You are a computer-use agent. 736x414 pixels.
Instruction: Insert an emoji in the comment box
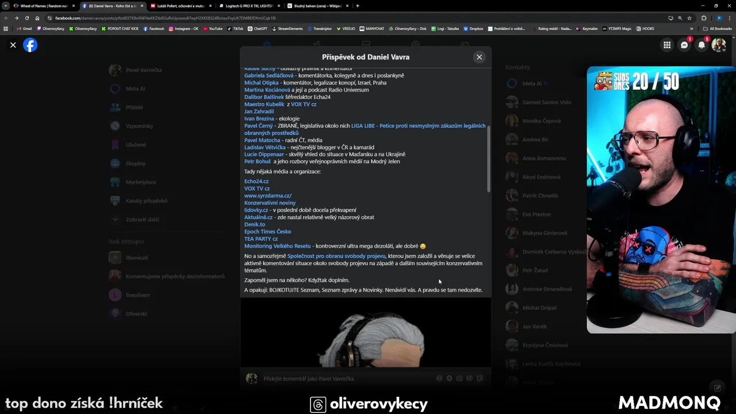[449, 378]
